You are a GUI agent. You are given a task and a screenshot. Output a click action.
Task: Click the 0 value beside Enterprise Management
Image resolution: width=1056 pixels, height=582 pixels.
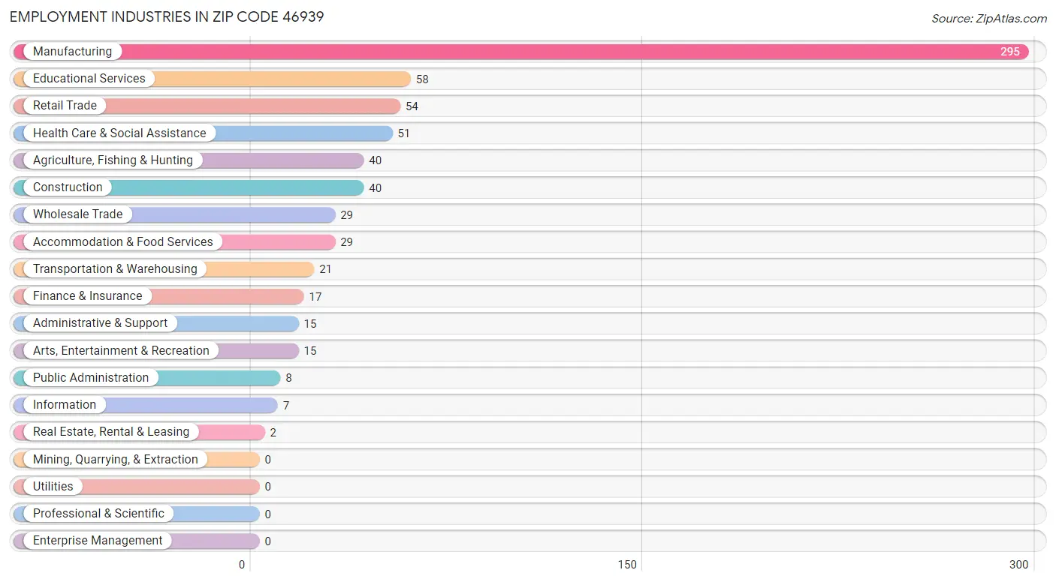tap(267, 541)
